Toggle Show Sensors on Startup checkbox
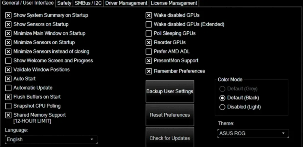The image size is (303, 147). pos(8,24)
